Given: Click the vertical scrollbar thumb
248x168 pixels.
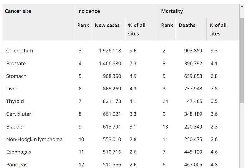Looking at the screenshot, I should pos(242,61).
